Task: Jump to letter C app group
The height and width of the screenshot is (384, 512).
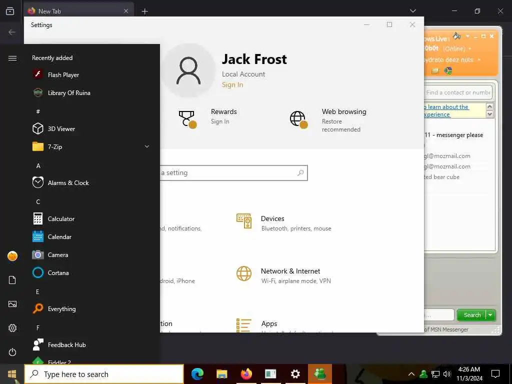Action: pyautogui.click(x=38, y=202)
